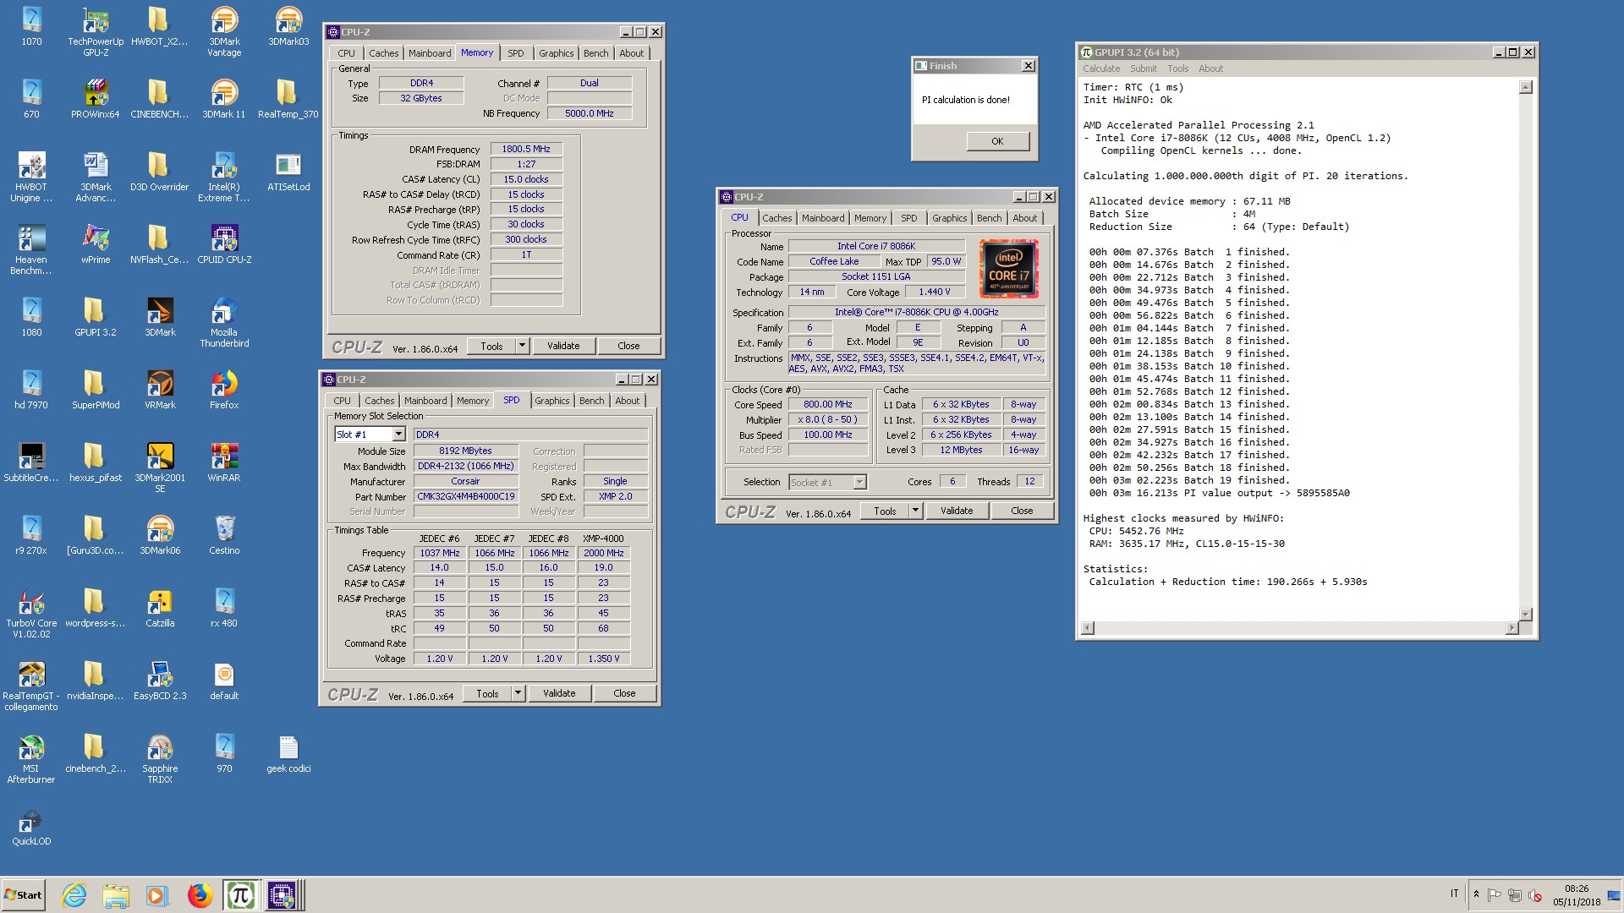Open ATISetLod desktop icon
Viewport: 1624px width, 913px height.
(288, 172)
